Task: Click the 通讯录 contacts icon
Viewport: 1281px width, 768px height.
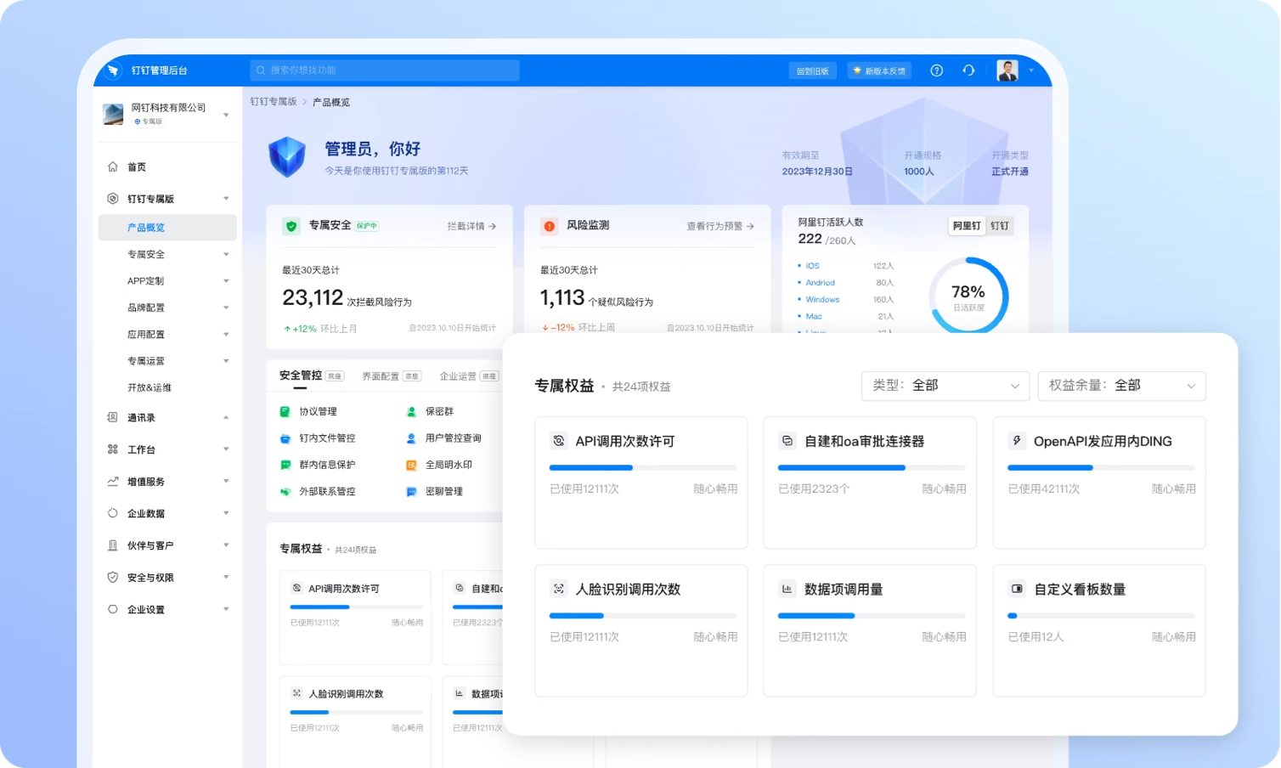Action: tap(112, 417)
